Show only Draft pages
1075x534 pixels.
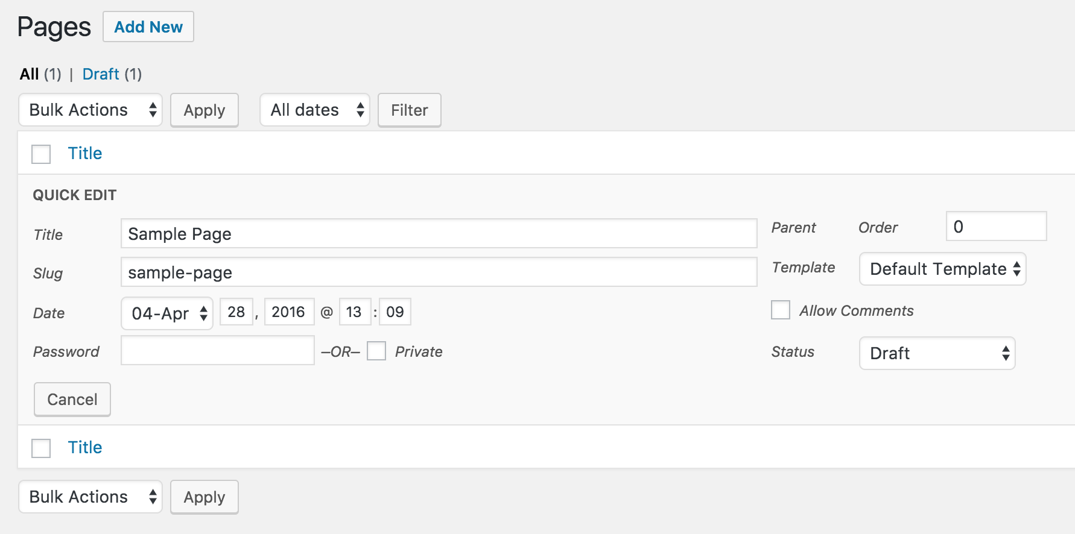(x=101, y=74)
